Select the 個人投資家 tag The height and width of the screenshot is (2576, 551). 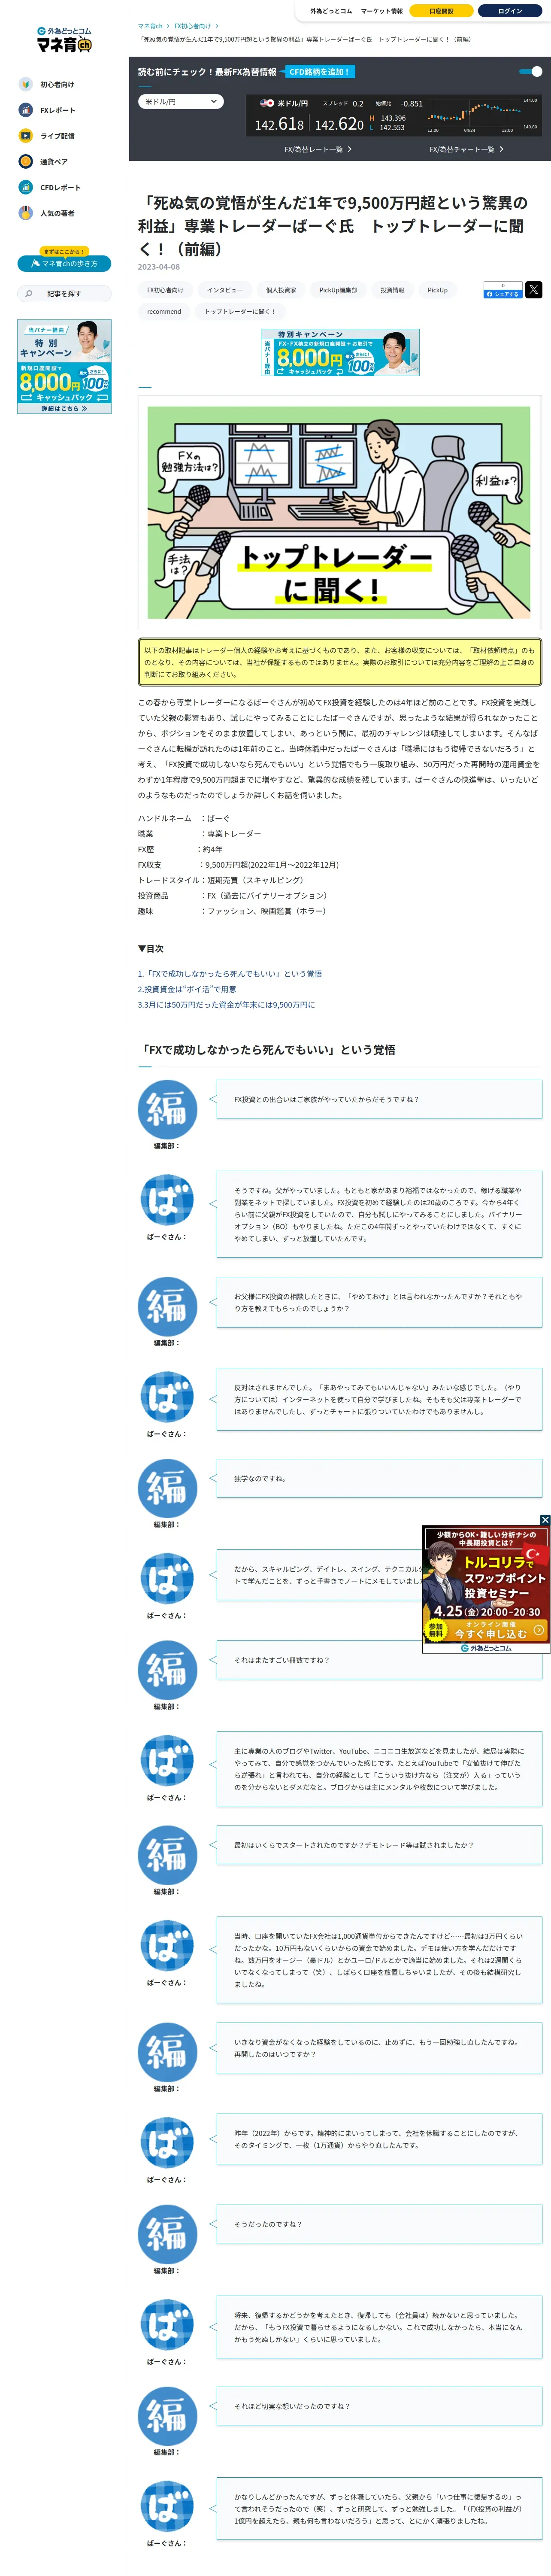281,290
